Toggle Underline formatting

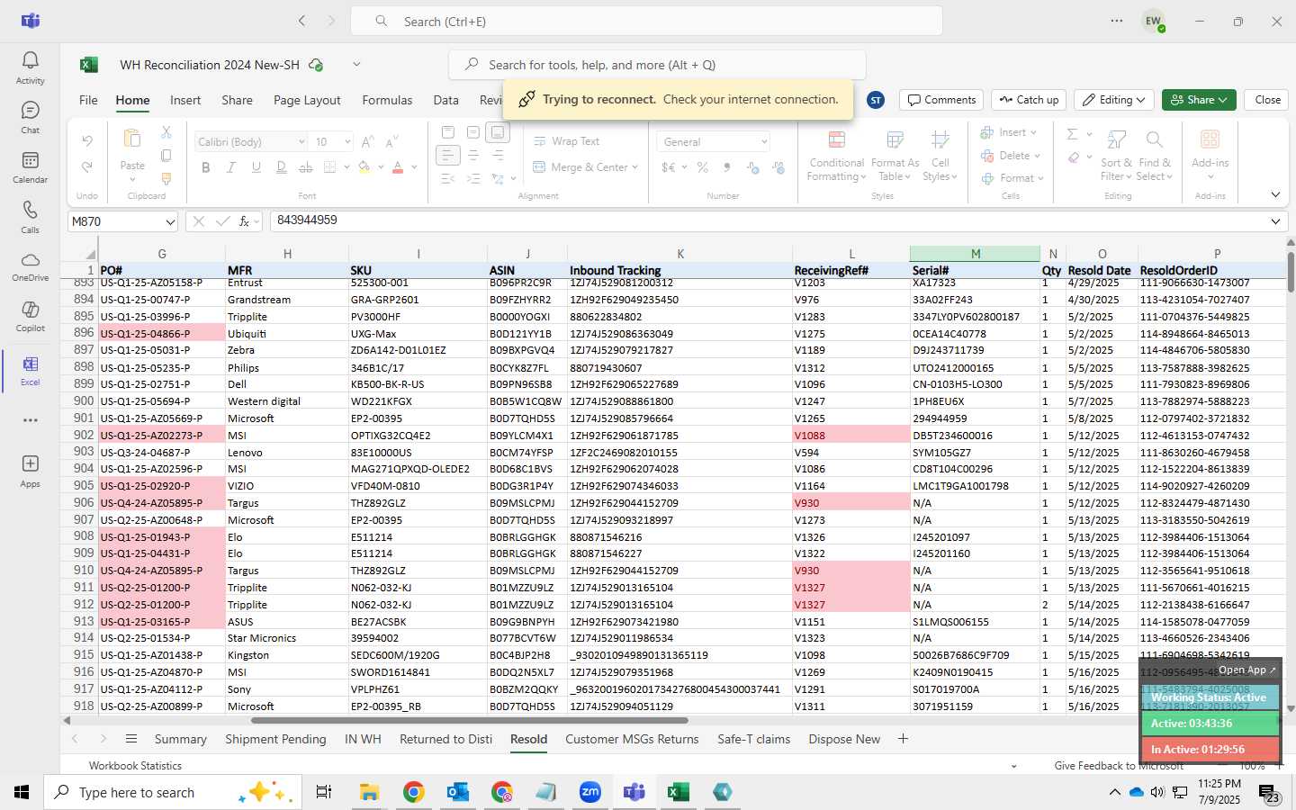[x=256, y=167]
